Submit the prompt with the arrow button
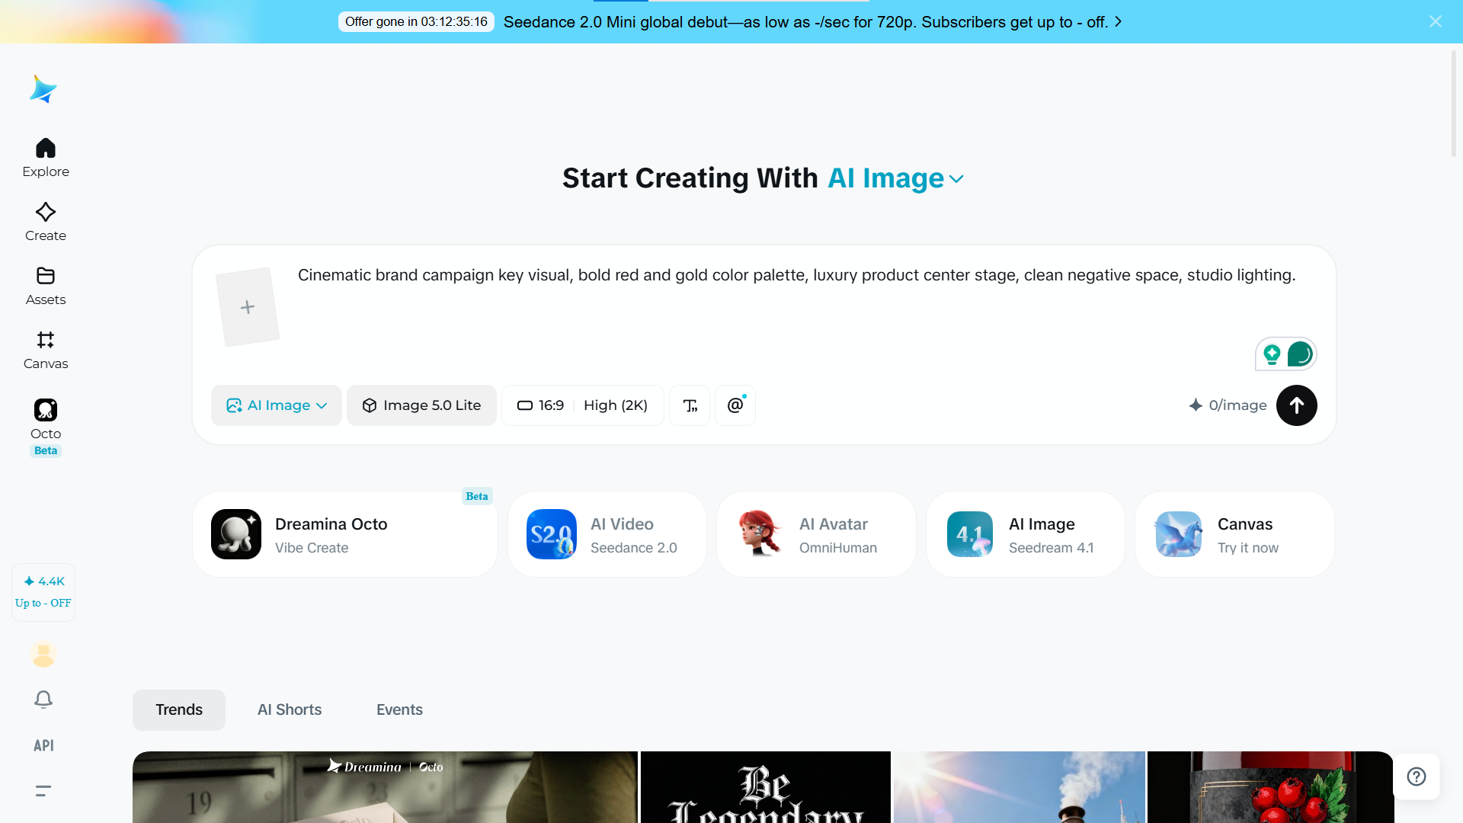The image size is (1463, 823). [1297, 405]
